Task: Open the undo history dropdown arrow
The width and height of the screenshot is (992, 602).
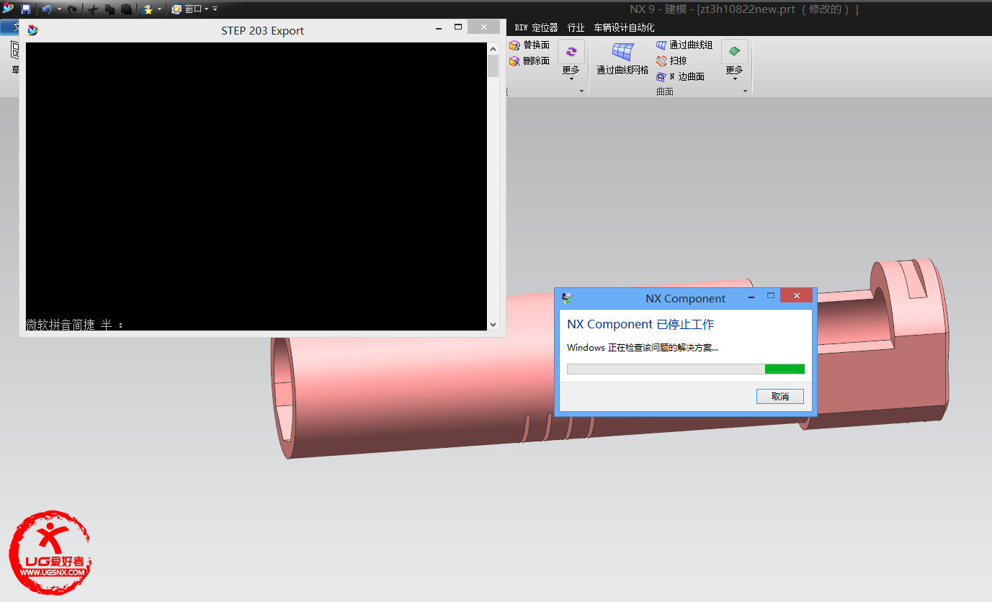Action: tap(59, 9)
